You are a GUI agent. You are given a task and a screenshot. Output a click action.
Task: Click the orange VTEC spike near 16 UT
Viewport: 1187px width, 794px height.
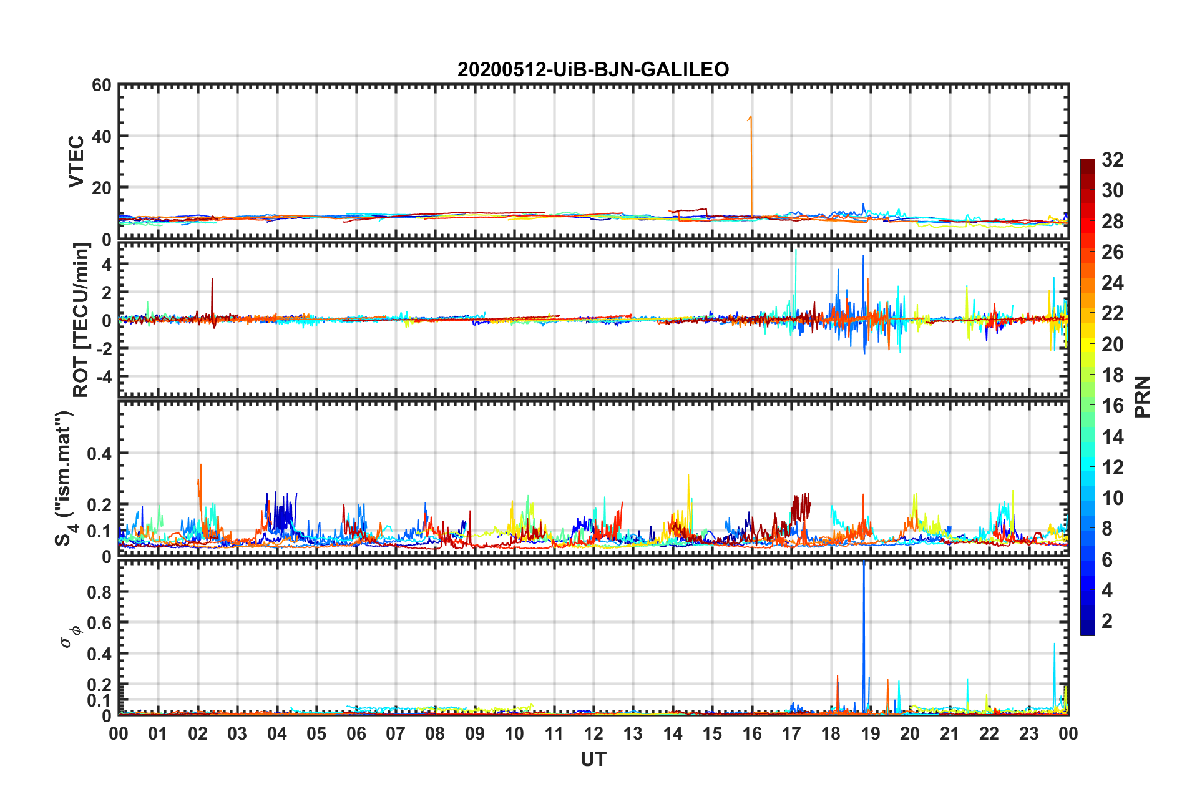tap(751, 166)
